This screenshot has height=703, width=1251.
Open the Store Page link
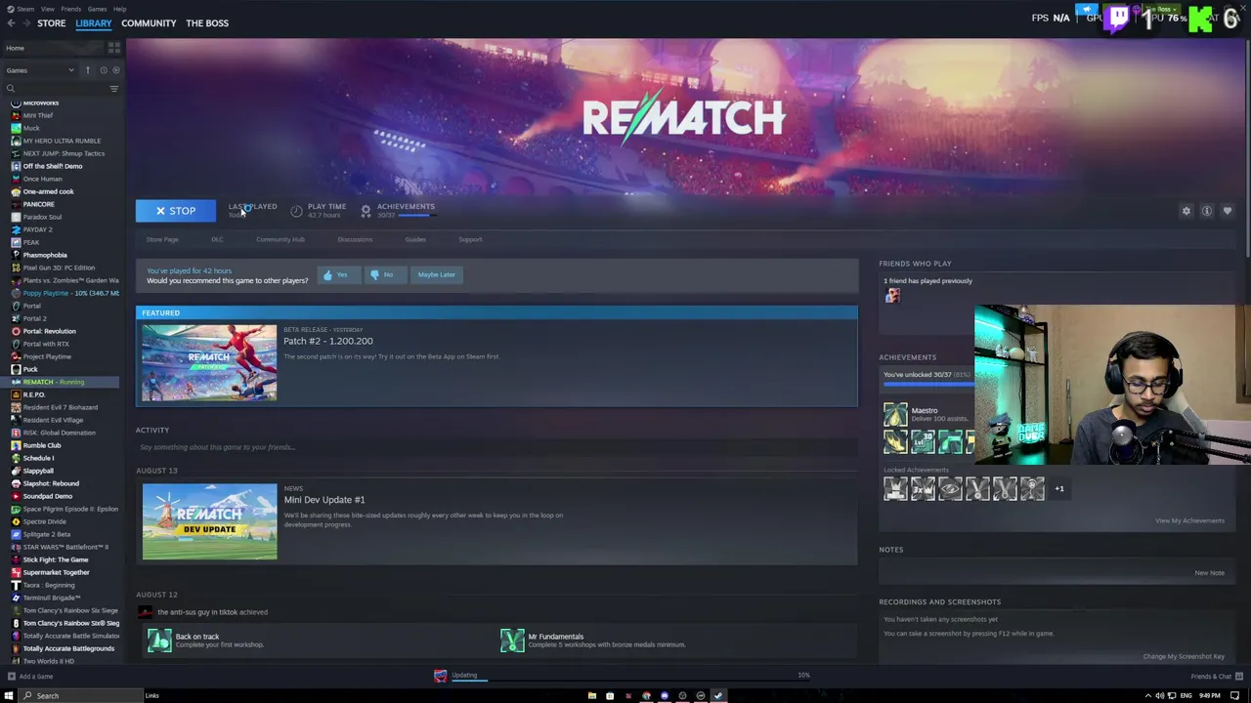(162, 239)
